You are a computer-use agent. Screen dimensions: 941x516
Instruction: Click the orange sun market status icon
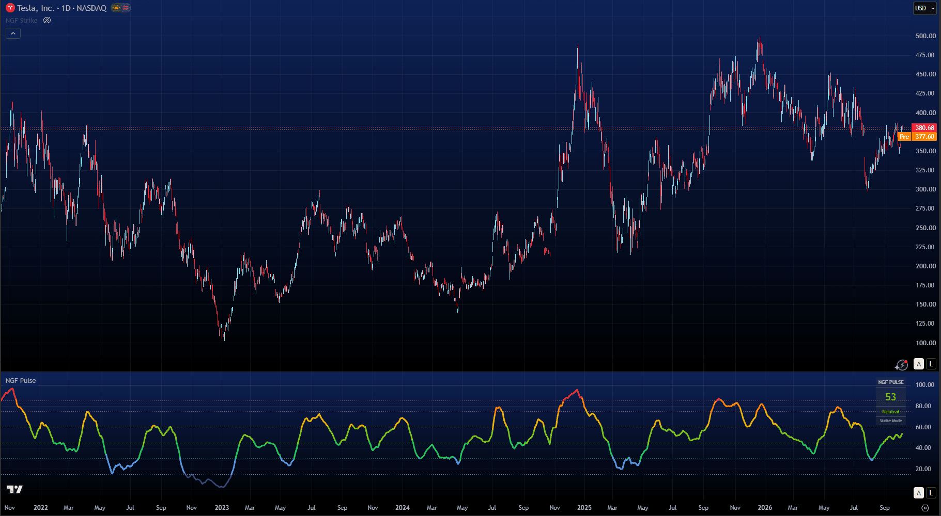tap(116, 8)
